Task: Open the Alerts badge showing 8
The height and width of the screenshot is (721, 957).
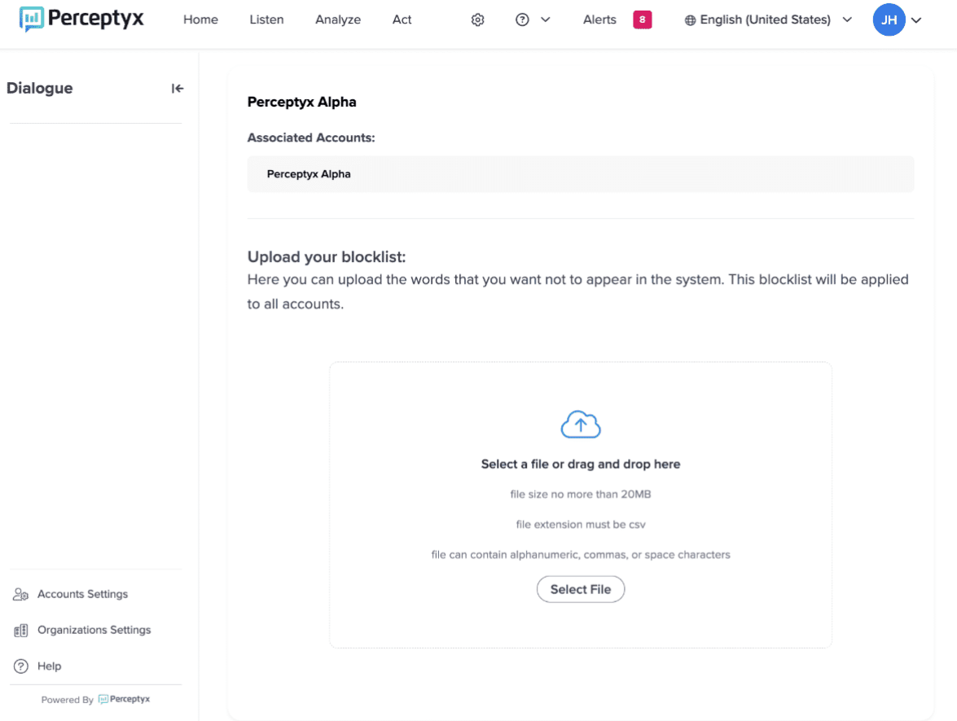Action: pos(642,20)
